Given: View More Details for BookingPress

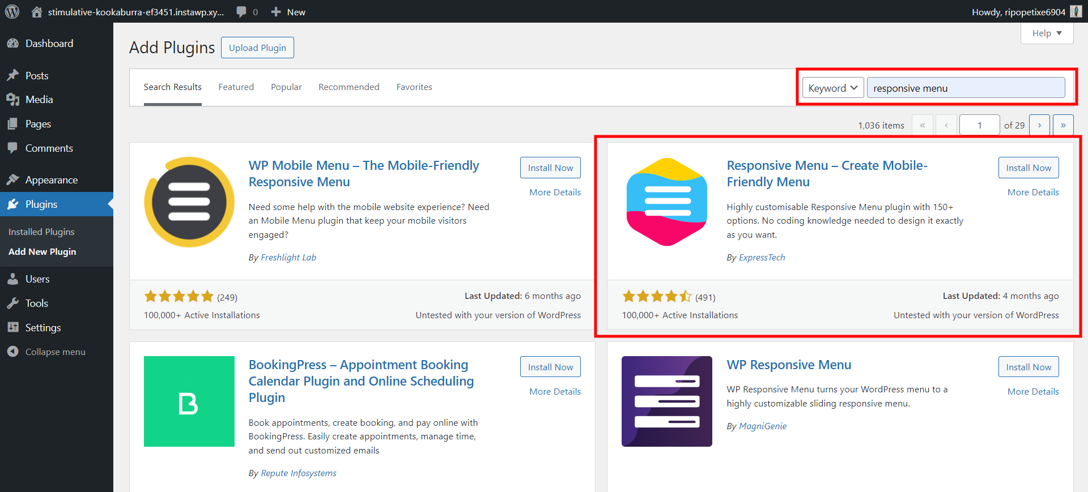Looking at the screenshot, I should point(555,392).
